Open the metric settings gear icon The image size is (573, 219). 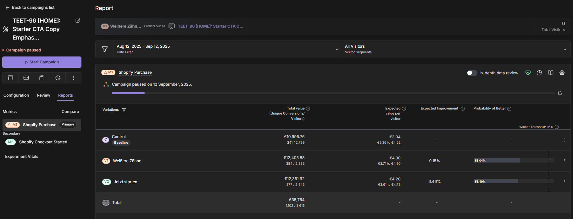click(562, 73)
